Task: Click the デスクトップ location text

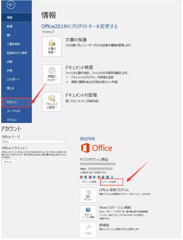Action: coord(48,32)
